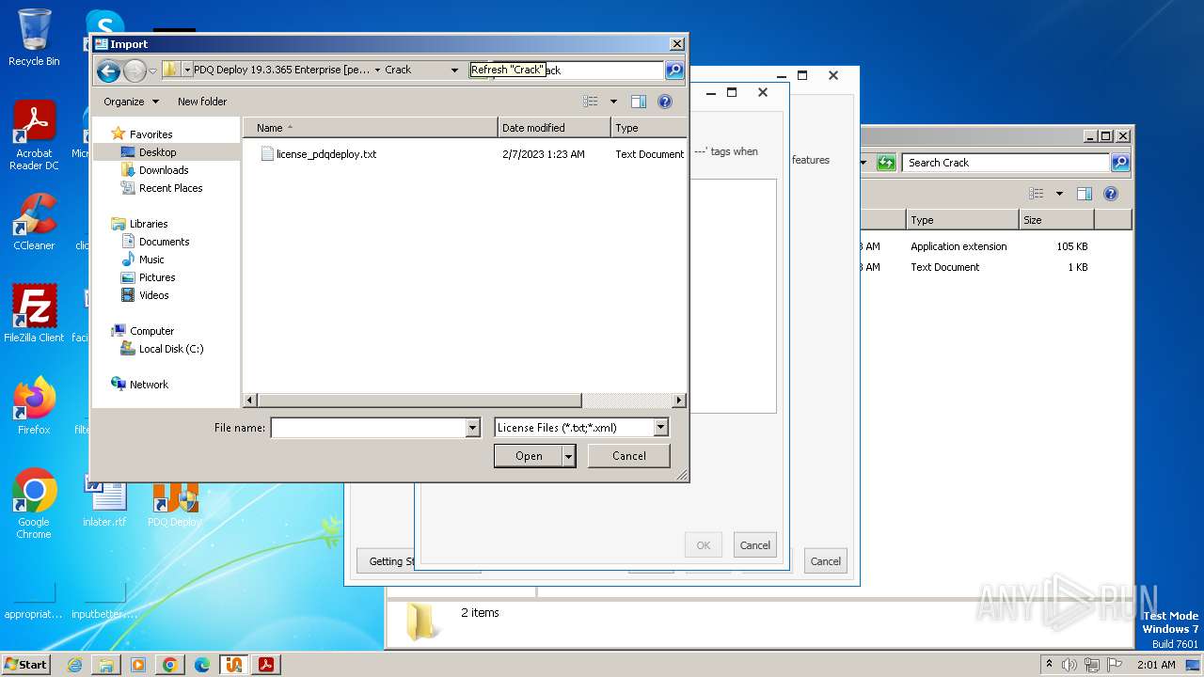Select Network in navigation pane
Viewport: 1204px width, 677px height.
(x=149, y=385)
